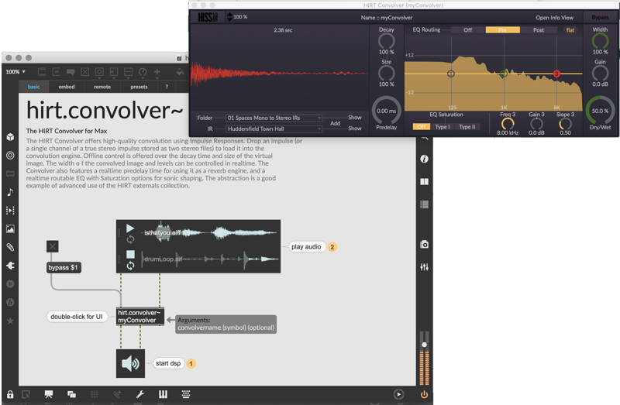Switch to the presets tab
The image size is (620, 405).
click(x=139, y=88)
